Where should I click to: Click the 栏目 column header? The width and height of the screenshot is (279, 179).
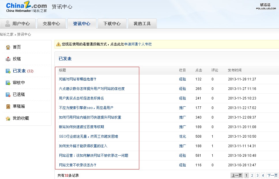[x=182, y=70]
